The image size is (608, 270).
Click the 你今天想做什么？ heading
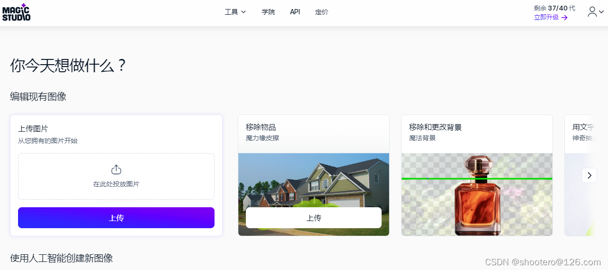coord(69,66)
